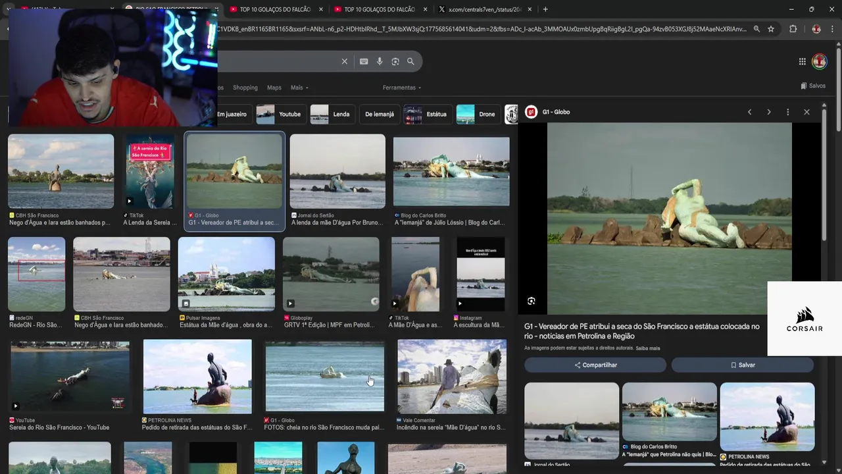Open Jornal do Sertão mãe d'Água thumbnail
Screen dimensions: 842x474
[x=337, y=171]
